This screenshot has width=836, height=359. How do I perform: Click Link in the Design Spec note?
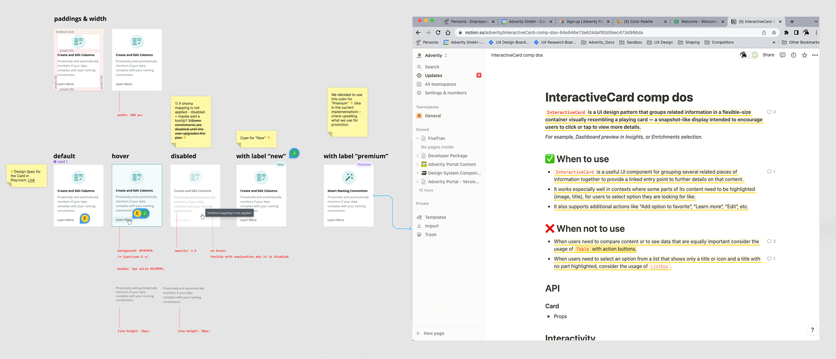pyautogui.click(x=31, y=180)
